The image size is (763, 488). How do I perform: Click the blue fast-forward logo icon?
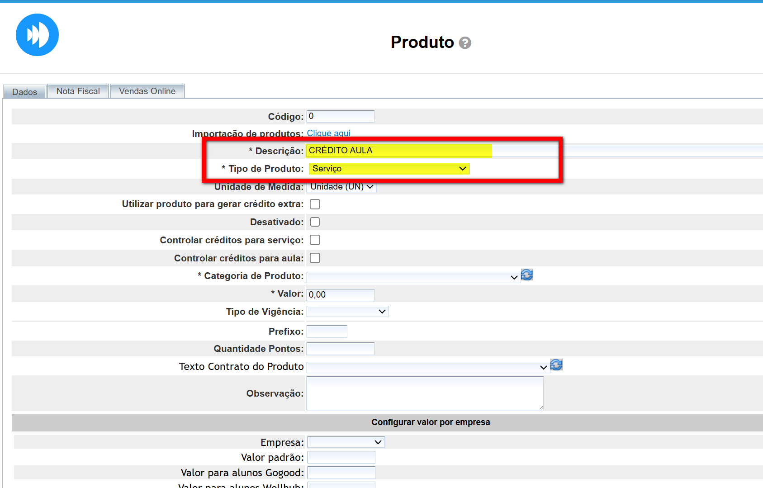coord(37,35)
